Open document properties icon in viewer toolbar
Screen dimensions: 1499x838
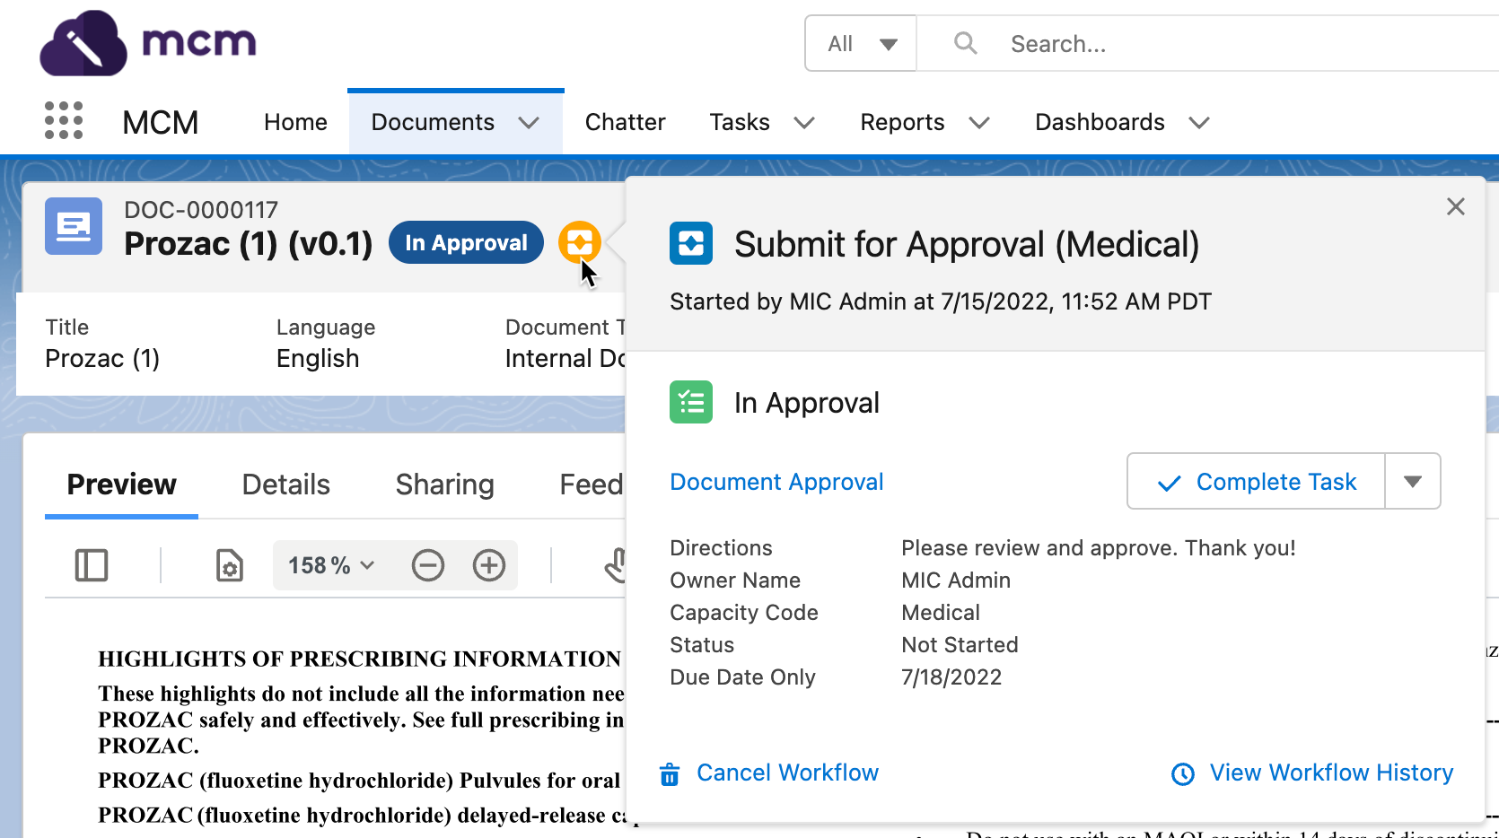pyautogui.click(x=230, y=566)
